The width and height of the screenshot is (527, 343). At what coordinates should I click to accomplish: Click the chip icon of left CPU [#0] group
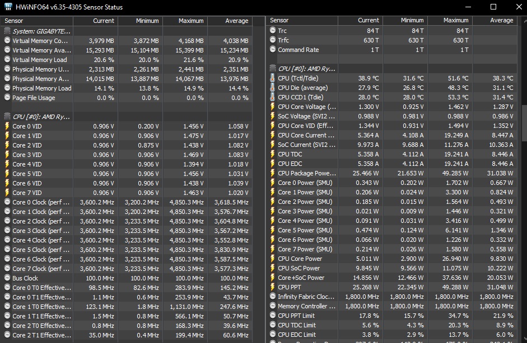coord(7,117)
